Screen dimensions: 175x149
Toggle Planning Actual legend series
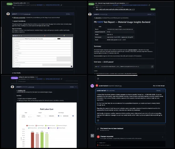pyautogui.click(x=32, y=128)
